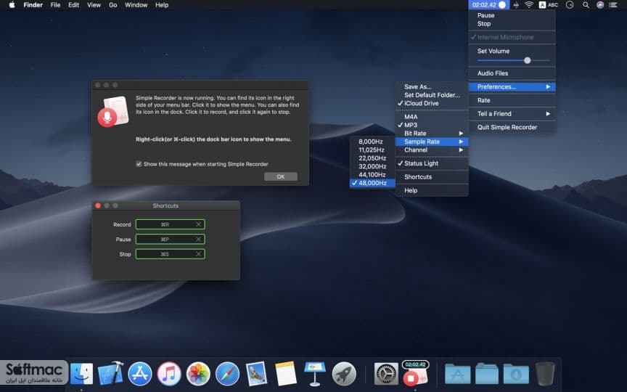Click Record shortcut field

tap(170, 224)
